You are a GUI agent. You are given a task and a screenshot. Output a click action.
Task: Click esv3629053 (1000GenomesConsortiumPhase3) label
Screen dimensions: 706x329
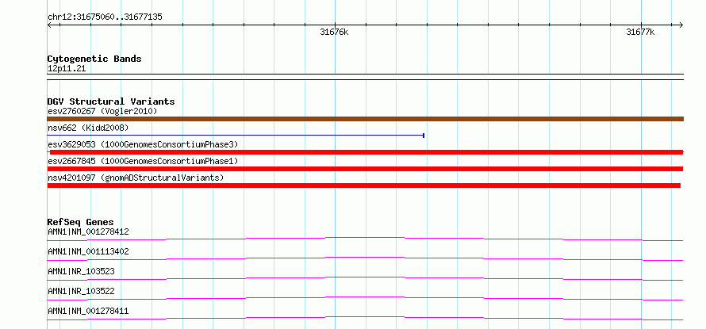click(143, 144)
